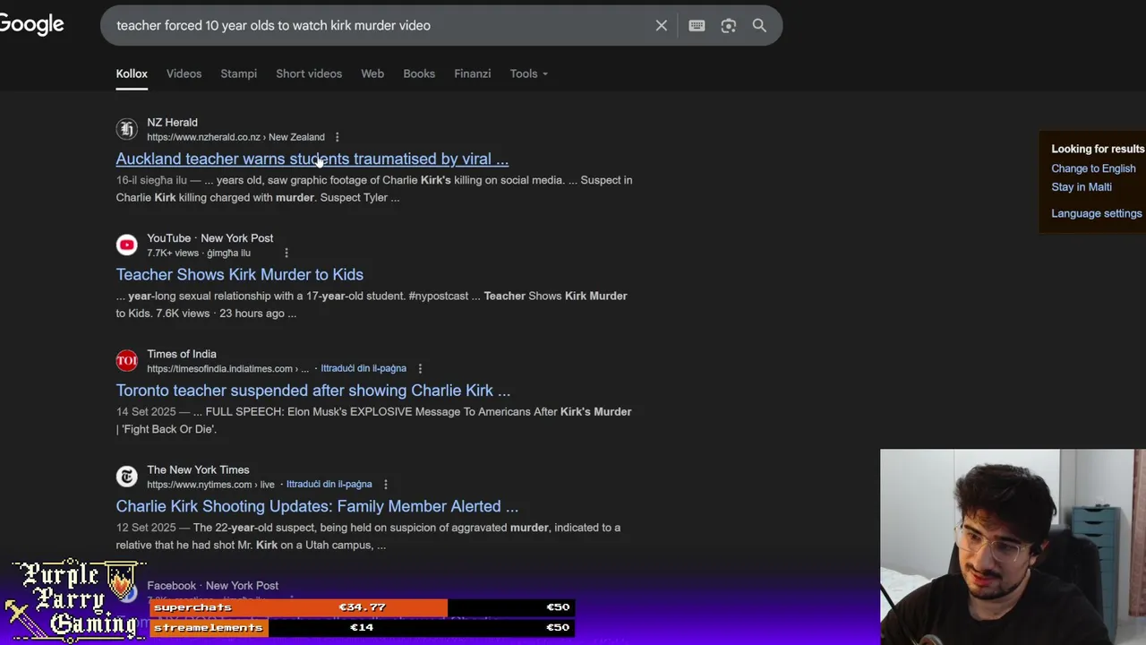The height and width of the screenshot is (645, 1146).
Task: Translate the New York Times page link
Action: tap(329, 484)
